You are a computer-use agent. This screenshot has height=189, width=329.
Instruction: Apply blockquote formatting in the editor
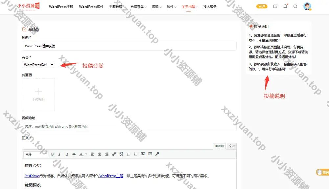point(74,154)
